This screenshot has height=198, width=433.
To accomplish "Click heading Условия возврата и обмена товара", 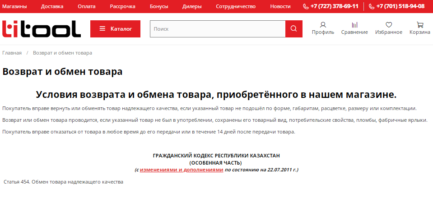I will pos(216,95).
